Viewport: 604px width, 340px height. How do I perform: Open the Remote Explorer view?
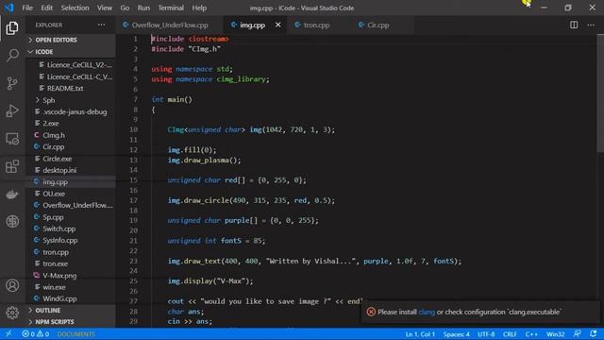tap(12, 139)
